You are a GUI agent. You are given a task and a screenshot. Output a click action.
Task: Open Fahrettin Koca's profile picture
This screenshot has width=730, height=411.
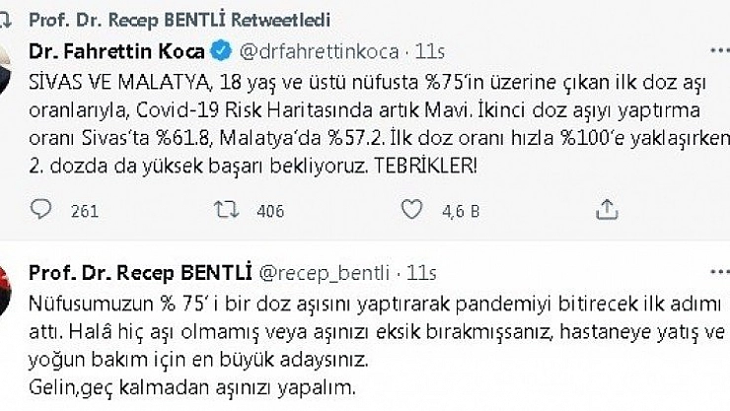8,61
